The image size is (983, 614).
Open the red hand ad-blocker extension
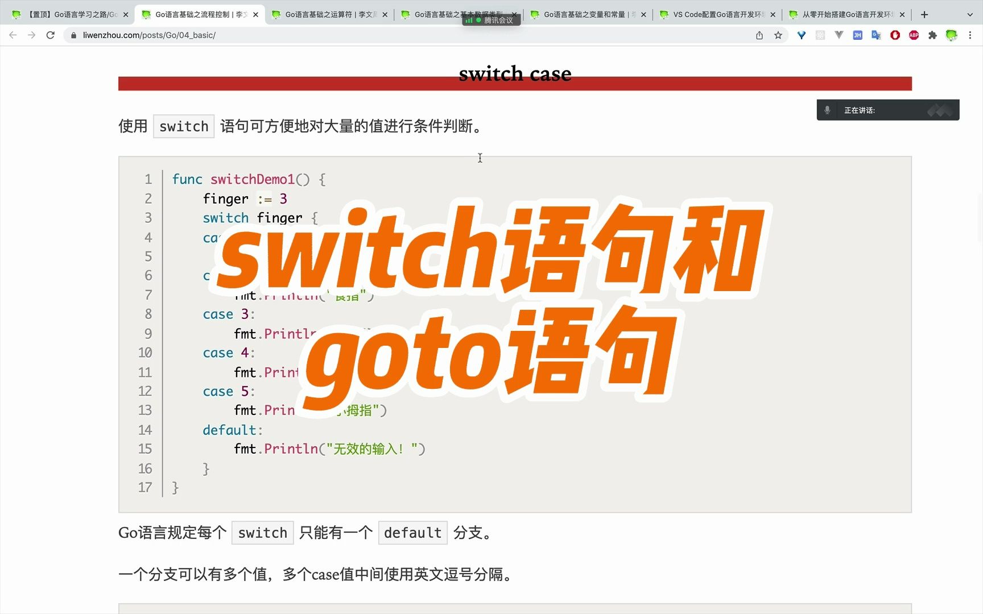[895, 35]
